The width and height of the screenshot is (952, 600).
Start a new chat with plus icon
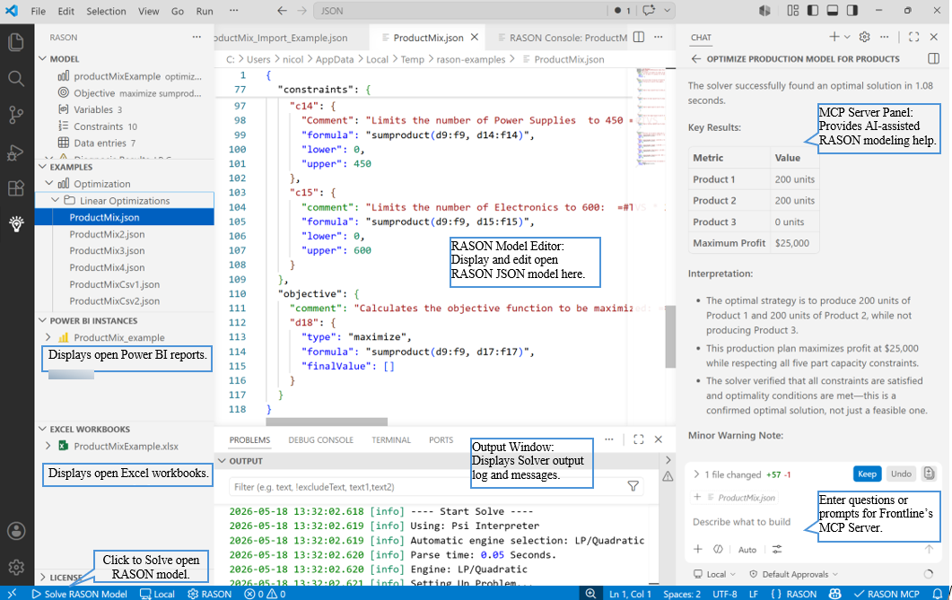coord(834,37)
